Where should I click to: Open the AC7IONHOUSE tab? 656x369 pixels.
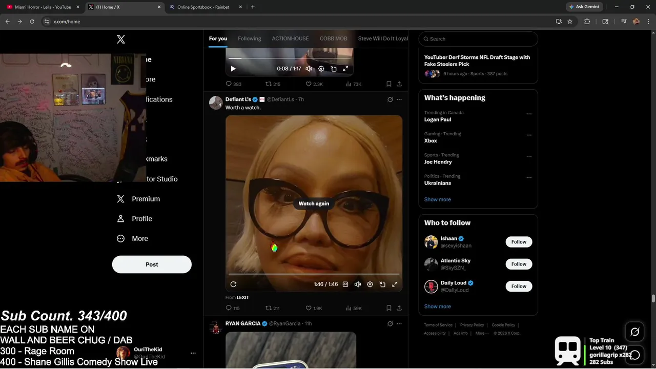click(x=290, y=38)
